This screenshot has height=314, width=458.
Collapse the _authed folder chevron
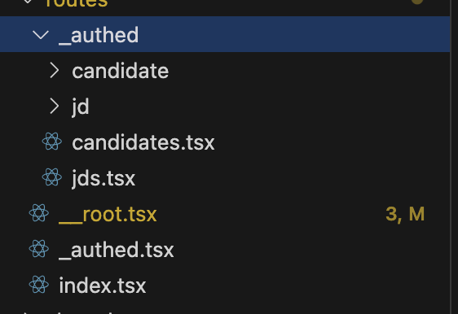coord(41,35)
